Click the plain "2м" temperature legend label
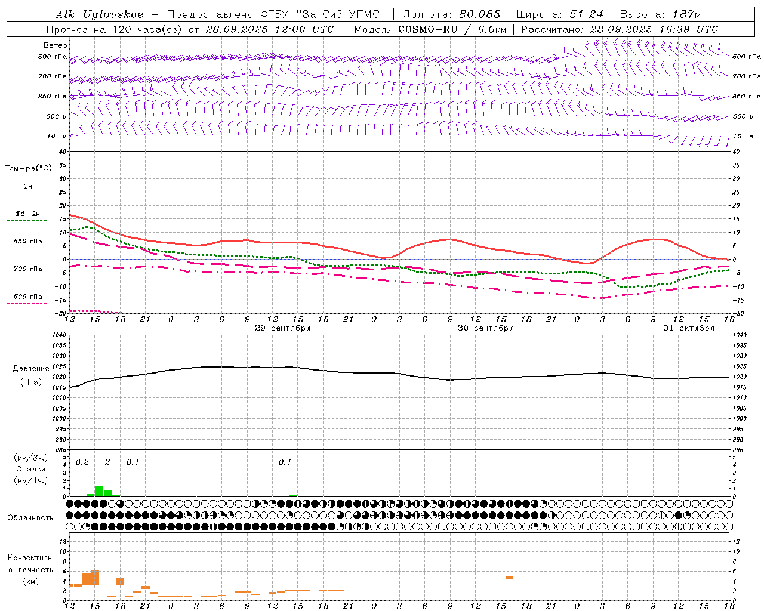 click(x=28, y=186)
